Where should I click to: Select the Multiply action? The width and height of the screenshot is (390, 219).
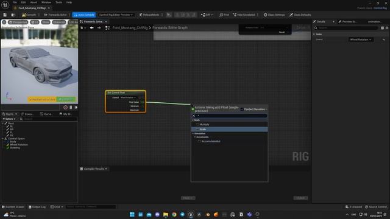[205, 124]
